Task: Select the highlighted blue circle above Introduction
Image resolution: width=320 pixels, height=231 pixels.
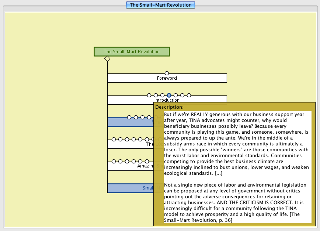Action: [x=169, y=95]
